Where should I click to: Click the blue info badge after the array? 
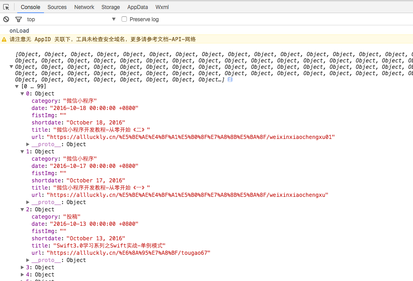230,80
